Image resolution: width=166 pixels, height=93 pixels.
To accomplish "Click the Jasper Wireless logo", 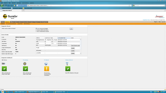I will tap(160, 17).
